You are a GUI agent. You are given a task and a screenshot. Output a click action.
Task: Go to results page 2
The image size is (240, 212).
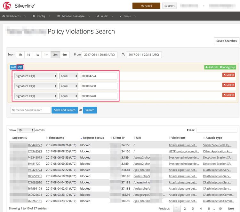185,208
